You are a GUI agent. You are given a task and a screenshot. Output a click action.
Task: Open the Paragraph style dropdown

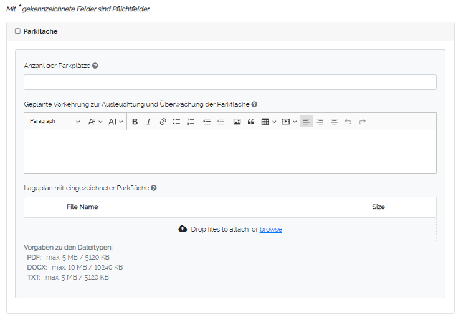pyautogui.click(x=54, y=122)
